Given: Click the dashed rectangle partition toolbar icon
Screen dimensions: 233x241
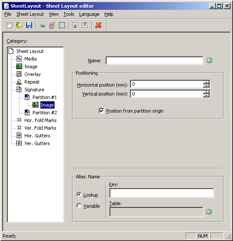Looking at the screenshot, I should pos(62,25).
